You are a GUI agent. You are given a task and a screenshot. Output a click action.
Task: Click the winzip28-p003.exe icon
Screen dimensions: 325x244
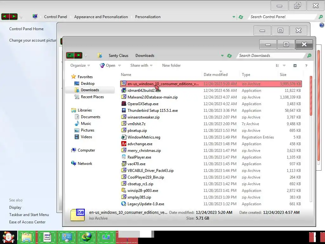point(124,190)
